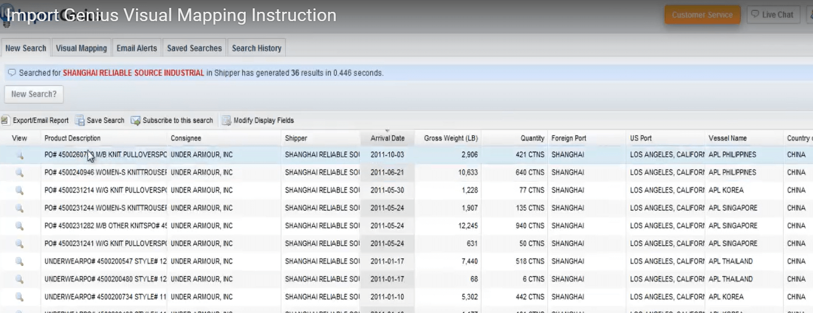Open magnifier for the 2011-06-21 shipment
Viewport: 813px width, 313px height.
(20, 173)
